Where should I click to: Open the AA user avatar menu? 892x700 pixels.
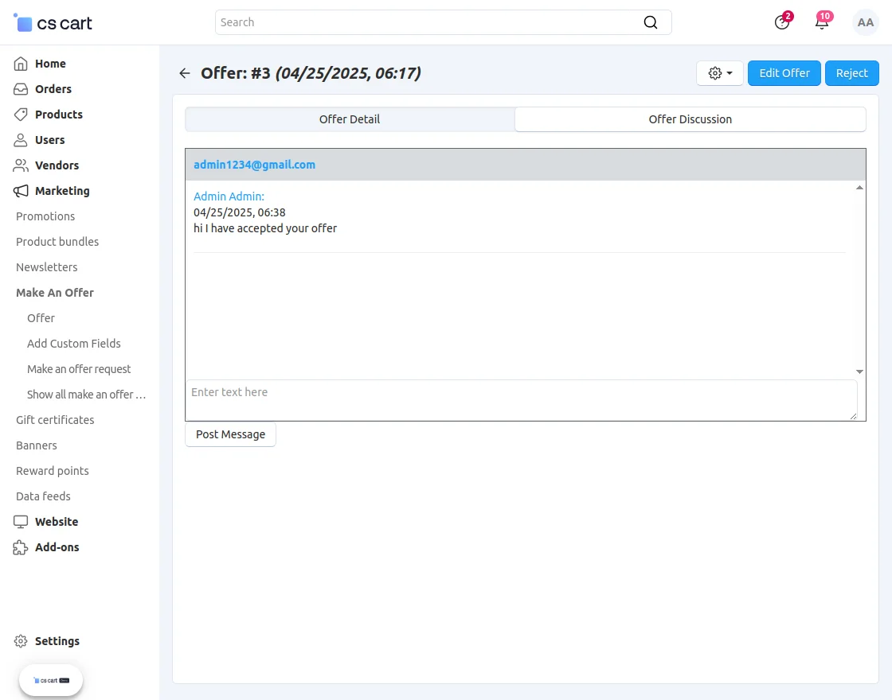click(865, 23)
